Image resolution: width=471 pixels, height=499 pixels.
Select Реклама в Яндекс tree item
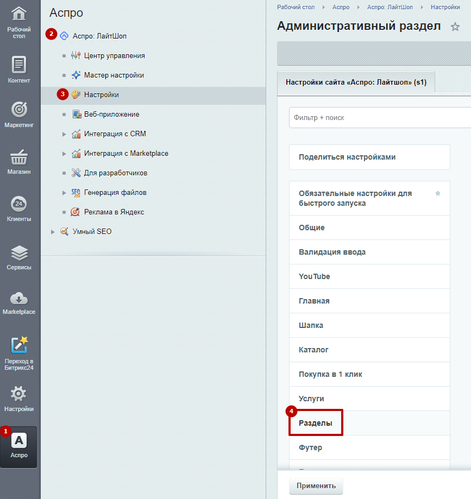(x=114, y=212)
